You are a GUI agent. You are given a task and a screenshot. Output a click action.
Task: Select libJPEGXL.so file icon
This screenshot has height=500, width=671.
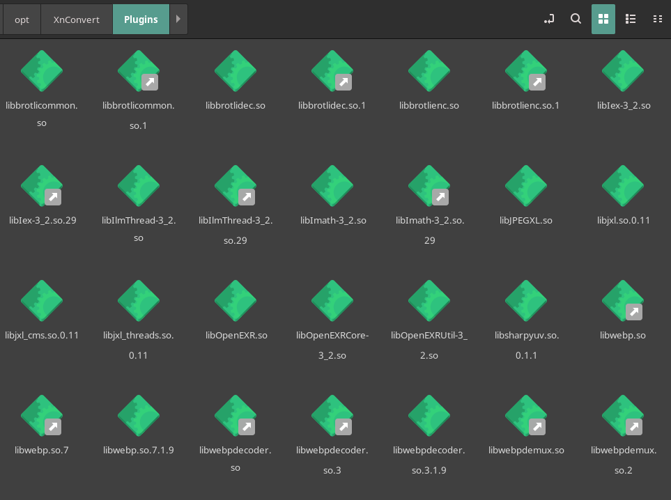click(526, 186)
